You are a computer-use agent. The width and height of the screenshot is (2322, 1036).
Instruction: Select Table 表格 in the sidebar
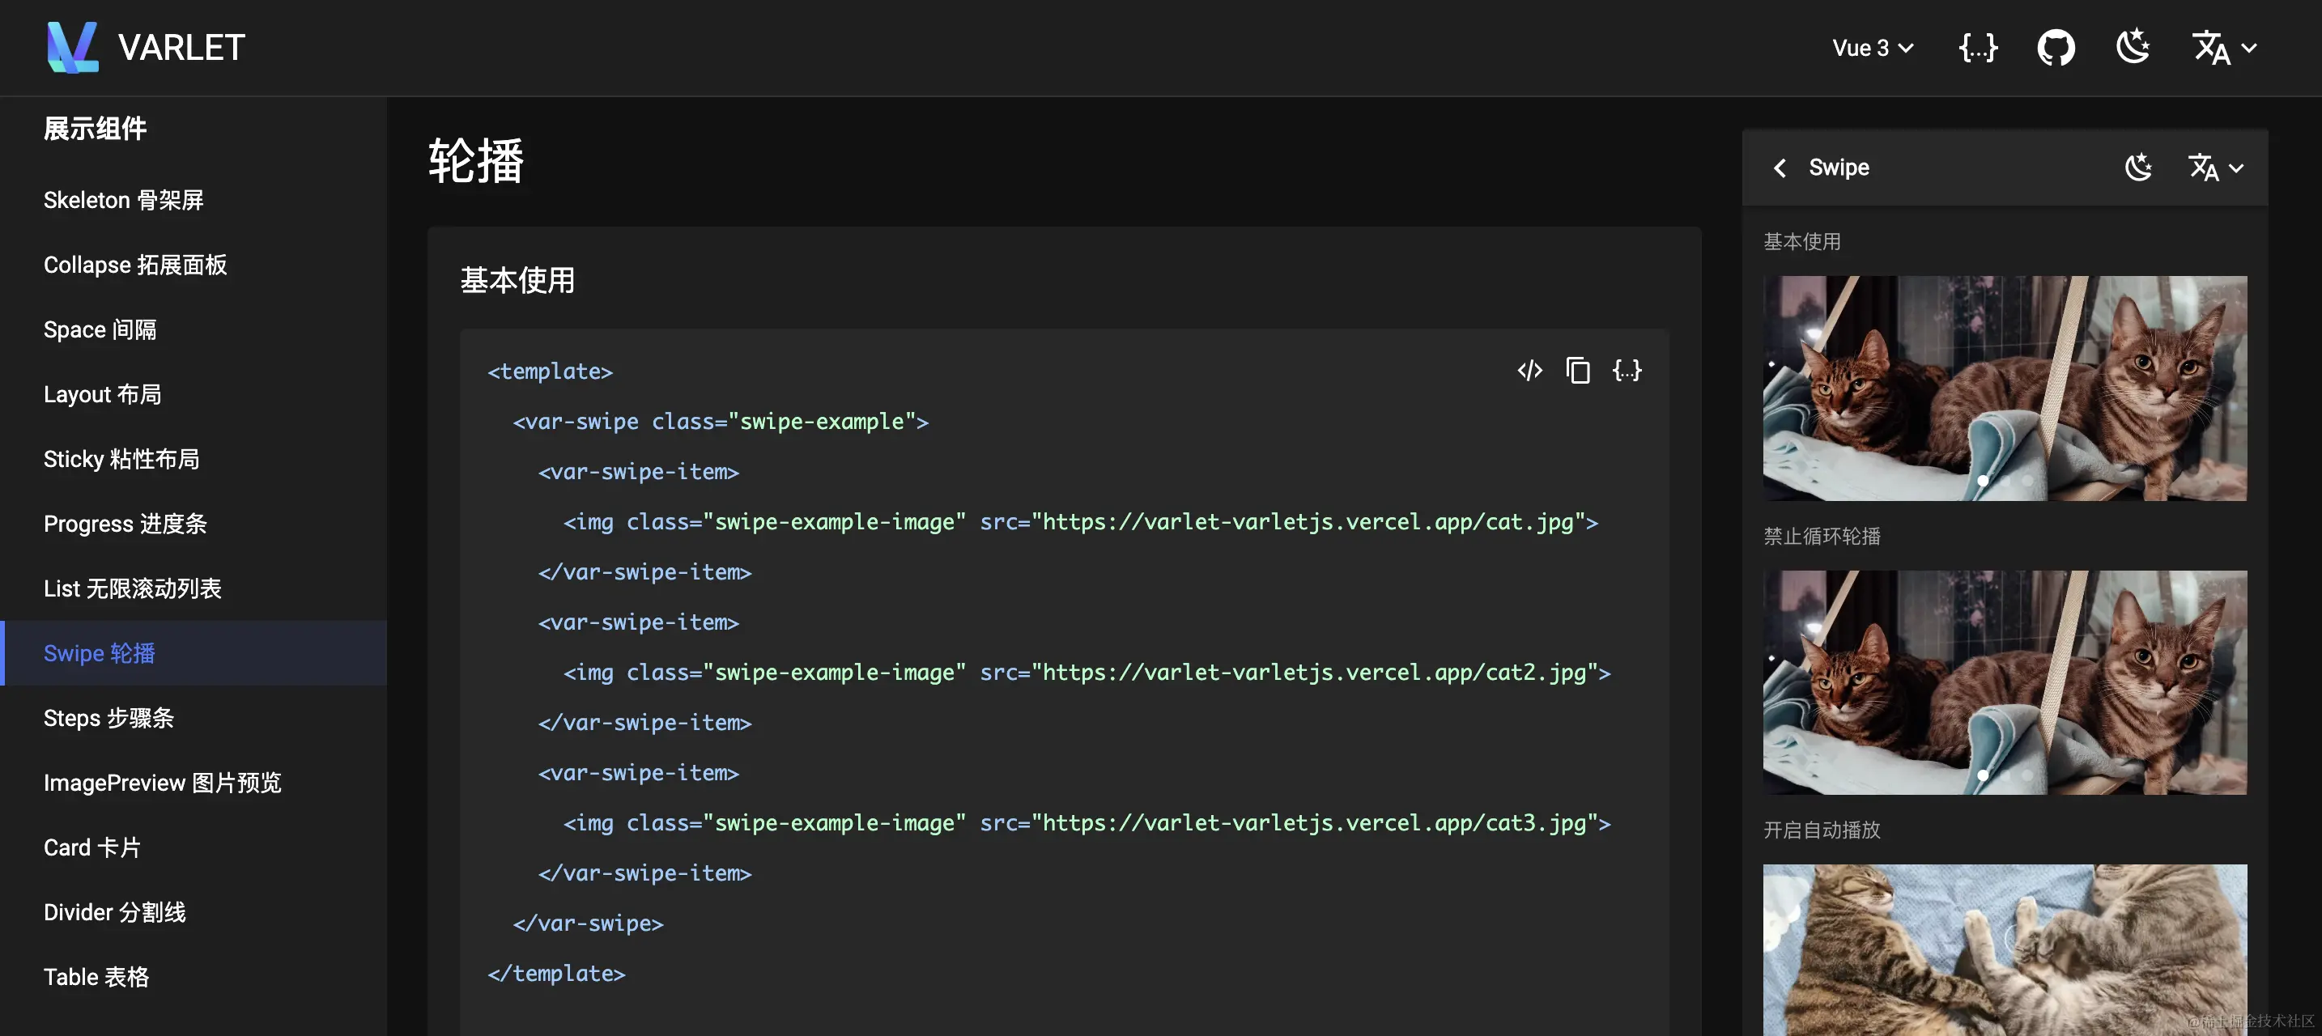pyautogui.click(x=96, y=977)
